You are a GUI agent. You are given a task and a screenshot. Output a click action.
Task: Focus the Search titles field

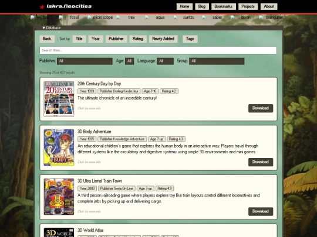point(158,50)
